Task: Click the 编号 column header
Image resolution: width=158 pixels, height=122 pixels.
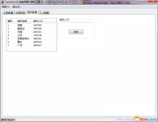Action: click(x=11, y=21)
